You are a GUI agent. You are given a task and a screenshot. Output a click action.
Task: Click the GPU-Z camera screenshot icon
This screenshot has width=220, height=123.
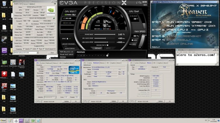(55, 4)
